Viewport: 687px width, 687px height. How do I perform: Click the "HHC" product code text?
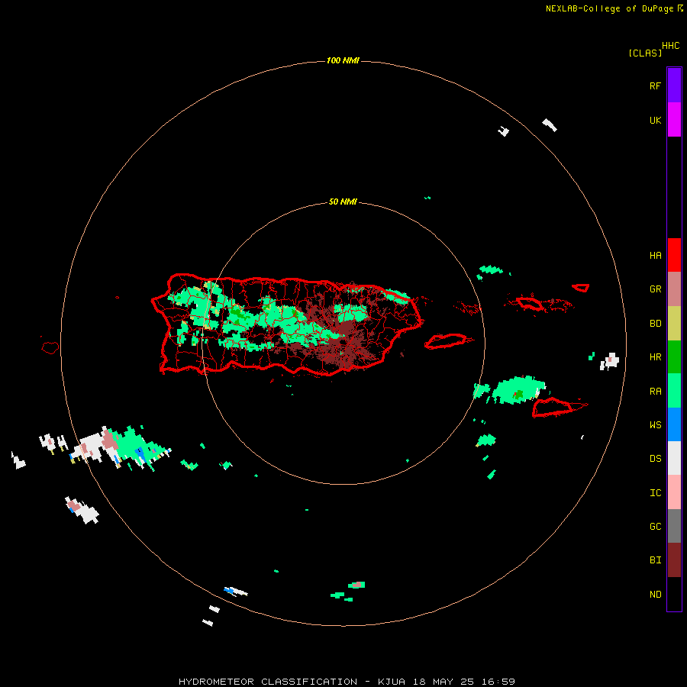pyautogui.click(x=670, y=46)
